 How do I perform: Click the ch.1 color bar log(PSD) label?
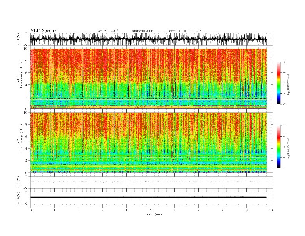[288, 84]
